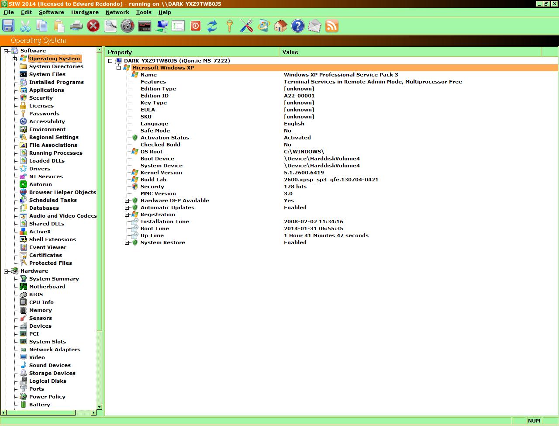Screen dimensions: 559x426
Task: Click the blue question mark help icon
Action: point(298,26)
